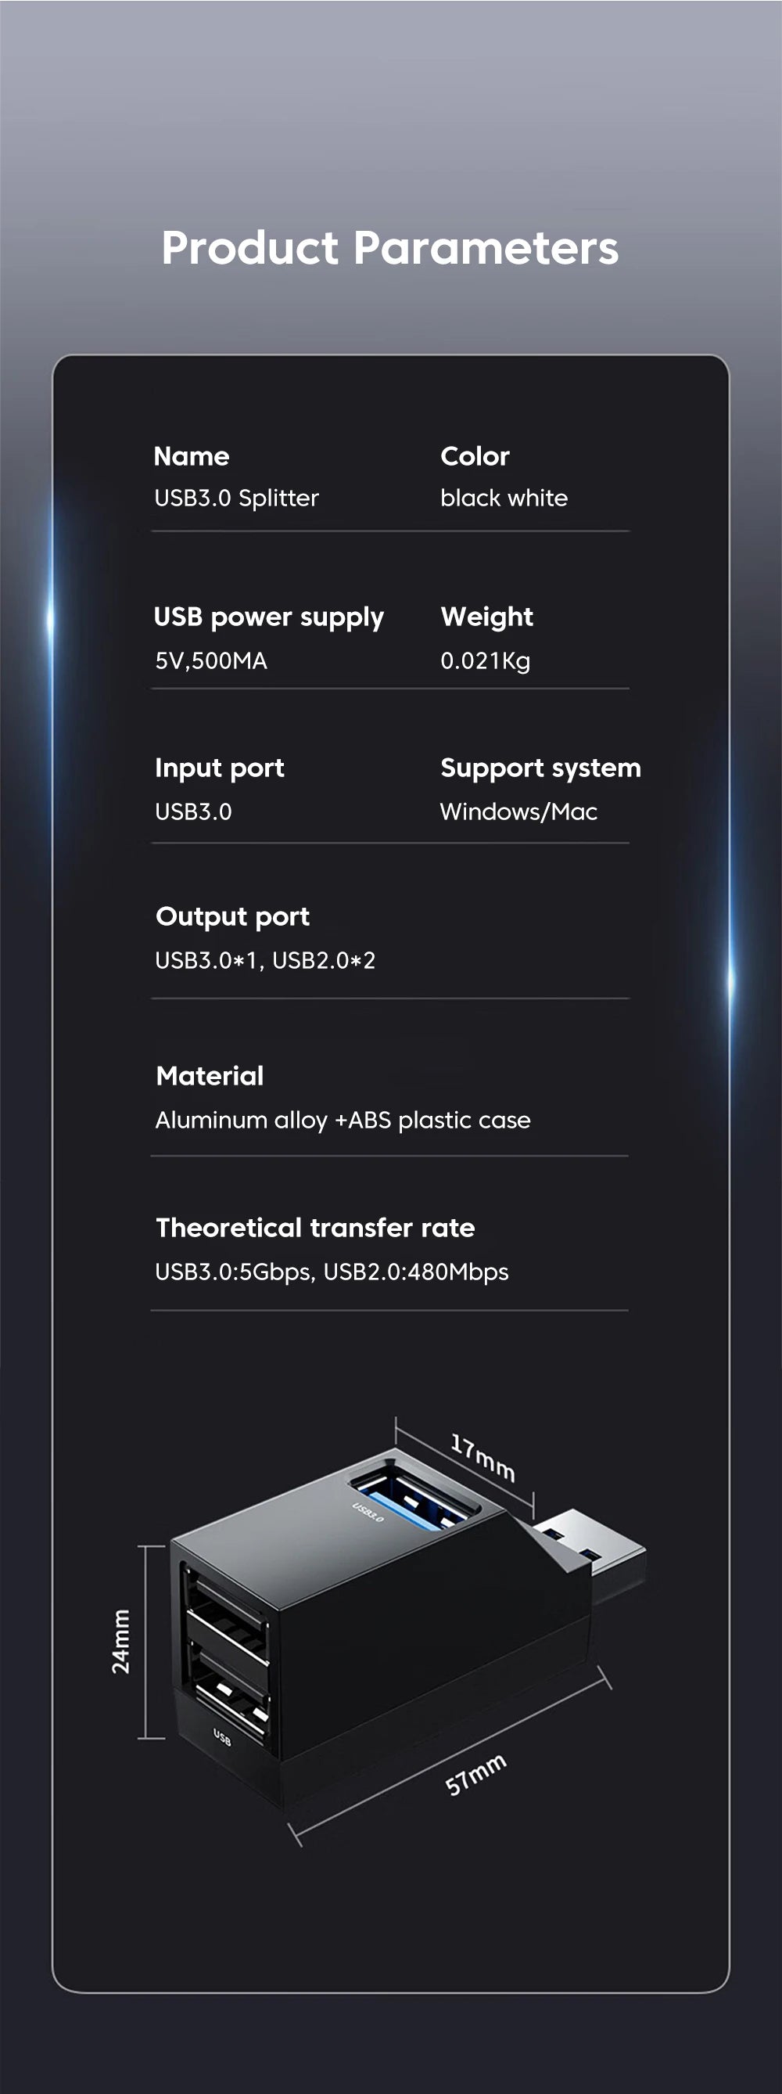This screenshot has height=2094, width=782.
Task: Click the 24mm height dimension label
Action: (120, 1640)
